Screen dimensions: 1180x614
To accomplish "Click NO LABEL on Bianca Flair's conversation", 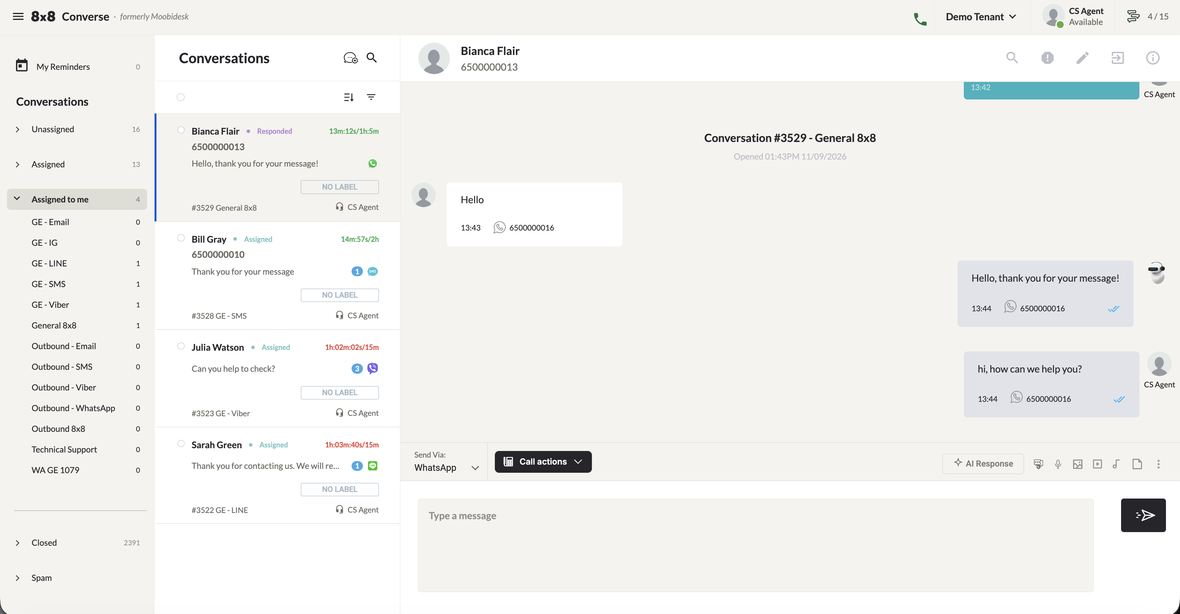I will coord(339,187).
